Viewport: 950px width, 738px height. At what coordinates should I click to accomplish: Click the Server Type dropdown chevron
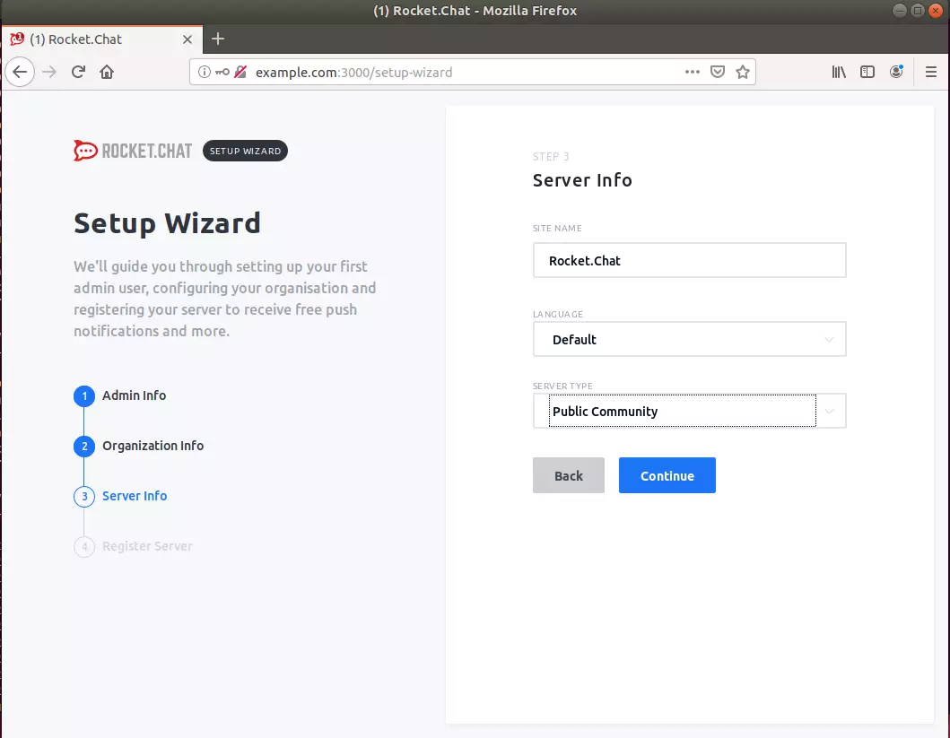(x=830, y=412)
